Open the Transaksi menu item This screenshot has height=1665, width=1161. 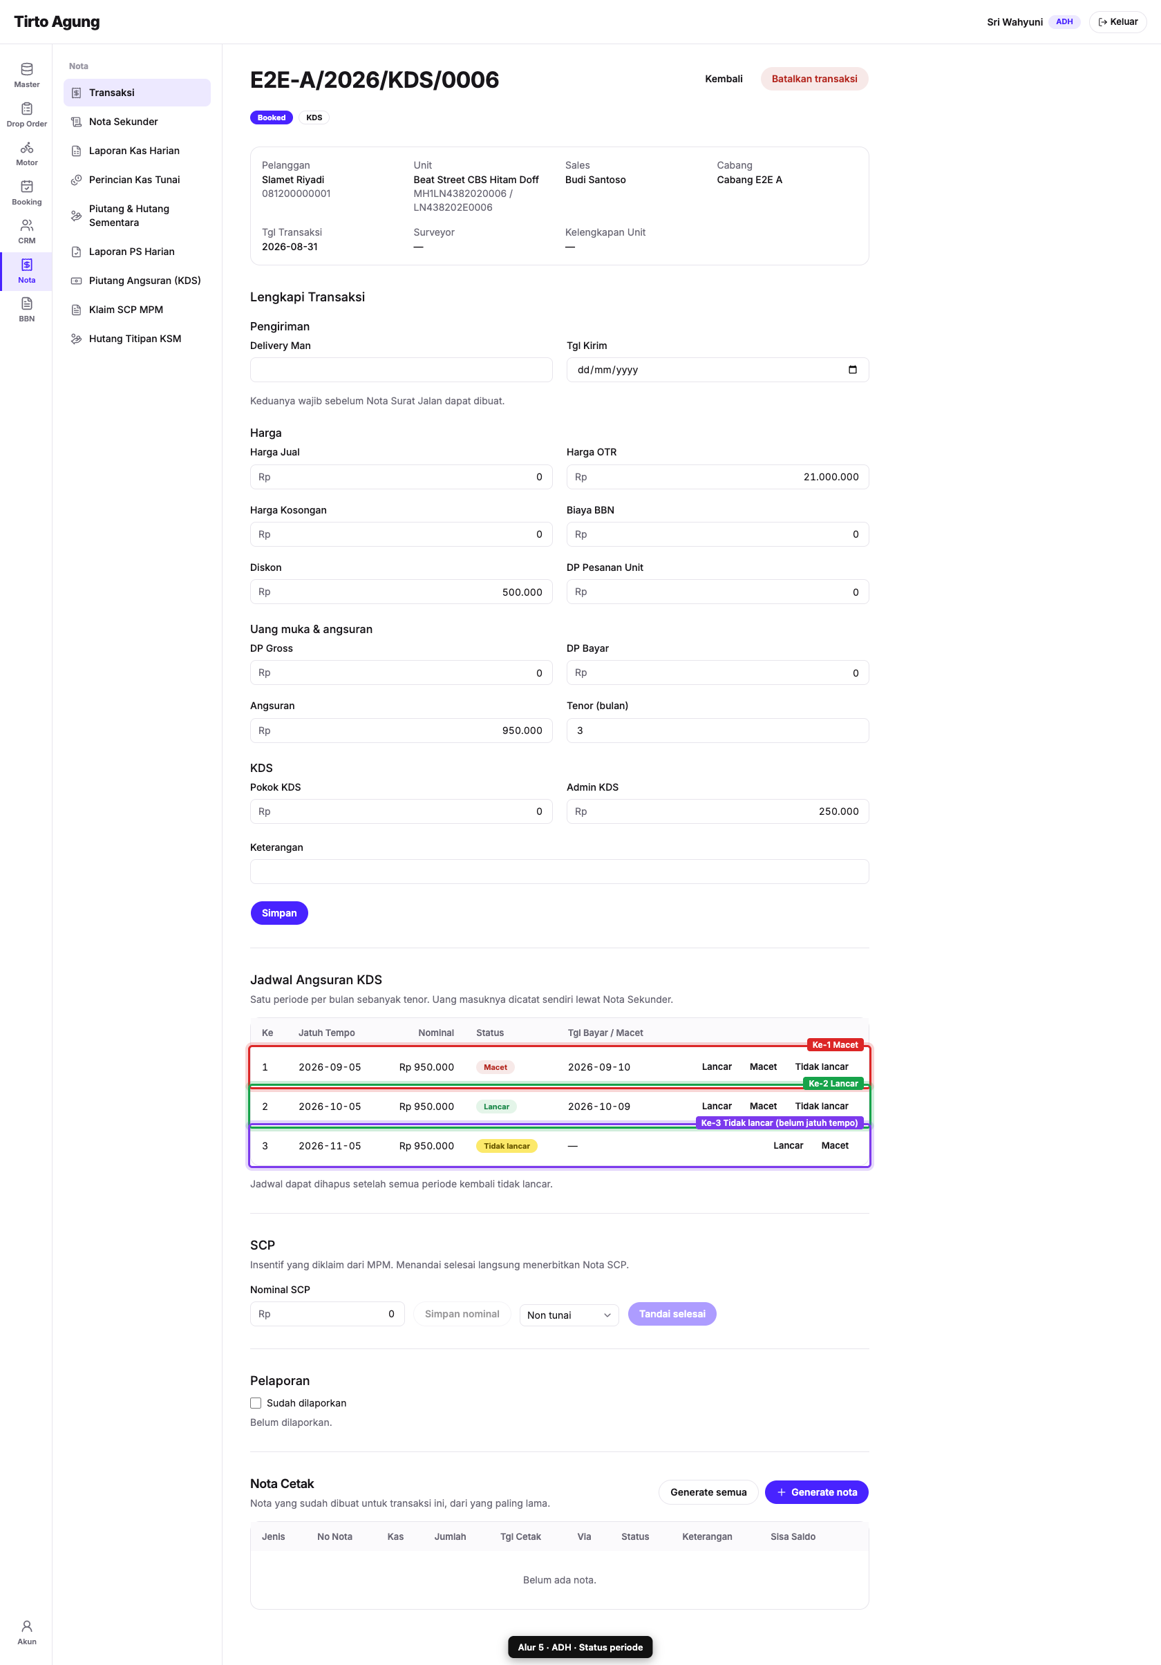pyautogui.click(x=137, y=93)
